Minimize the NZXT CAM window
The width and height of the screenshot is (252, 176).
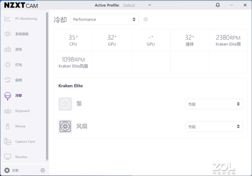tap(231, 5)
